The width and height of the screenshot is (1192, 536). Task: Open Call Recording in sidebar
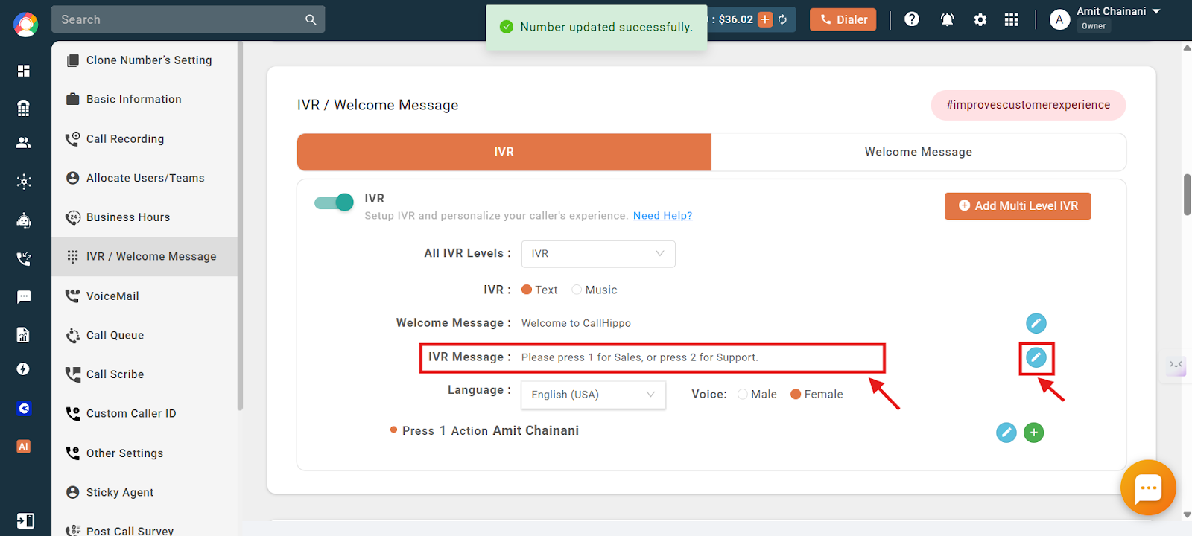[145, 138]
